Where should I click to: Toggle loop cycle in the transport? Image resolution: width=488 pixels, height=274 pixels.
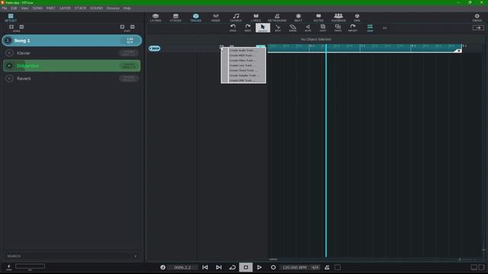click(x=233, y=267)
